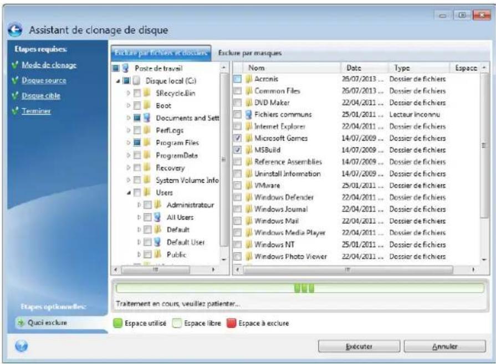Click the red Espace à exclure swatch
Image resolution: width=496 pixels, height=364 pixels.
[232, 323]
